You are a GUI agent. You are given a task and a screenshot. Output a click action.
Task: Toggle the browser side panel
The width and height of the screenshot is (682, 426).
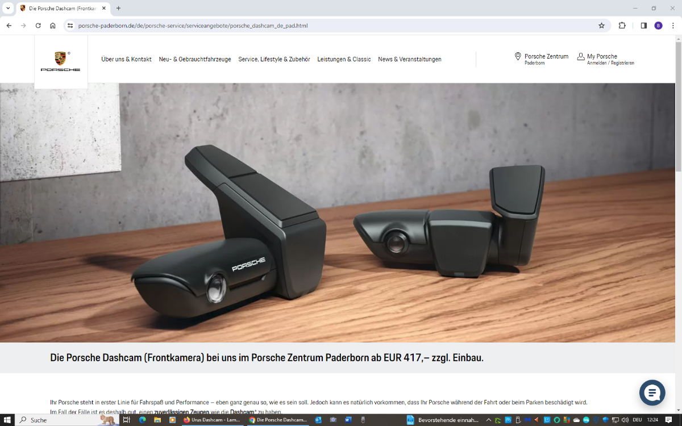click(x=643, y=26)
